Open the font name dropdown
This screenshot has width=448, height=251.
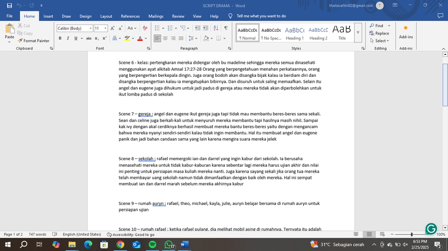91,28
